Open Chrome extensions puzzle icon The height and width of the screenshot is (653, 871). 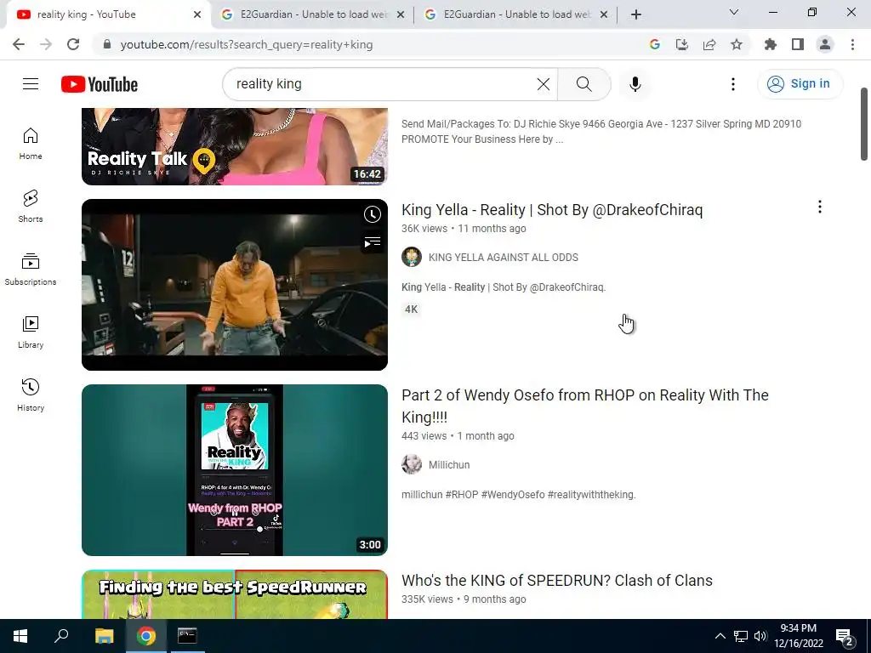click(771, 44)
